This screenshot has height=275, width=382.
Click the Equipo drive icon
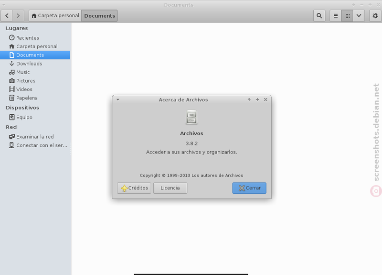click(11, 117)
